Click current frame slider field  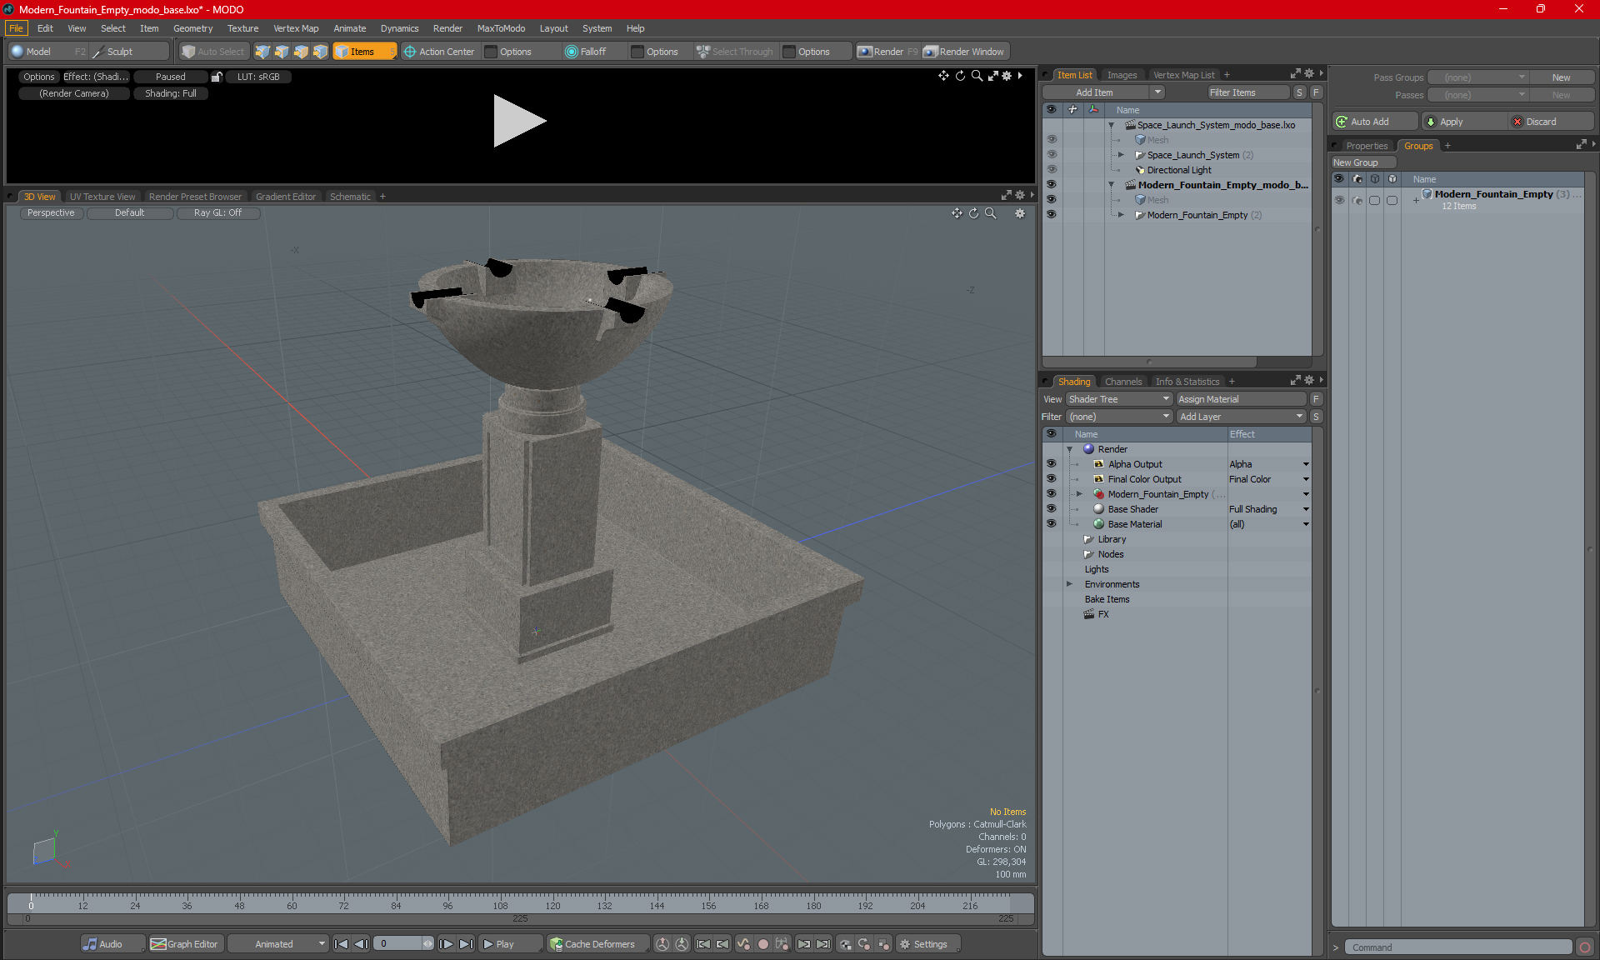point(403,944)
